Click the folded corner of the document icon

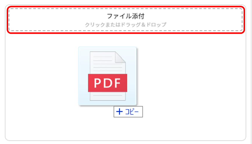pos(120,57)
